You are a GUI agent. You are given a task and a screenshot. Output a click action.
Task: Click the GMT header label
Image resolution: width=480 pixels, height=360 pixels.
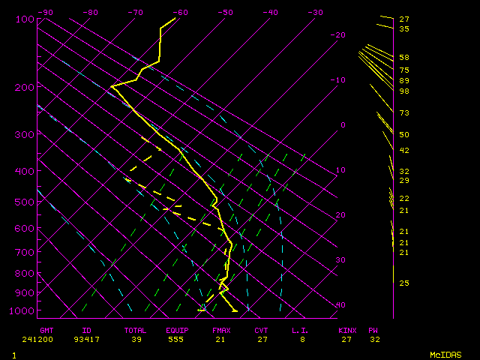49,330
